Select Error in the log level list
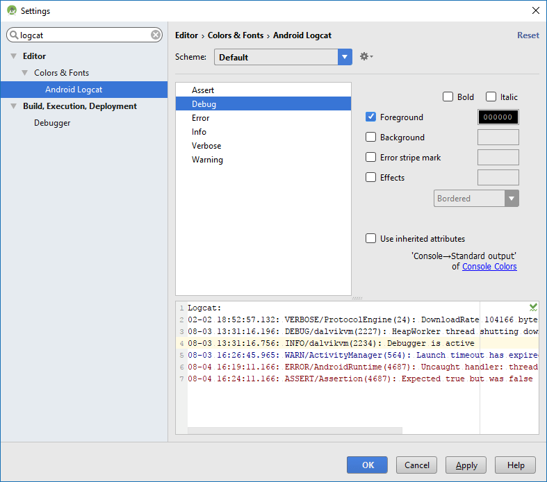The width and height of the screenshot is (547, 482). 200,118
